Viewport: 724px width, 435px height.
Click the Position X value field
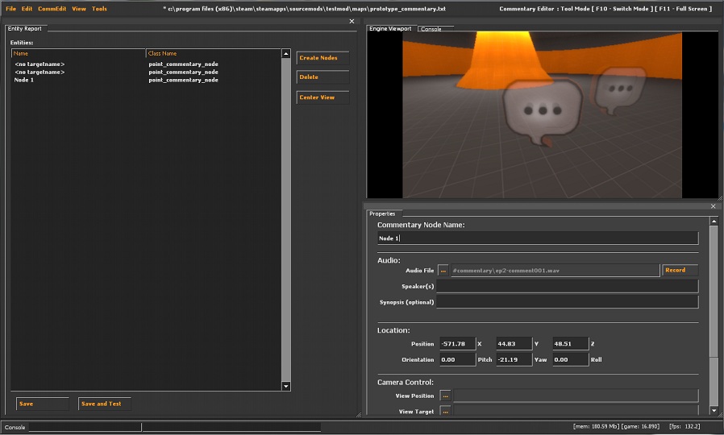(458, 344)
